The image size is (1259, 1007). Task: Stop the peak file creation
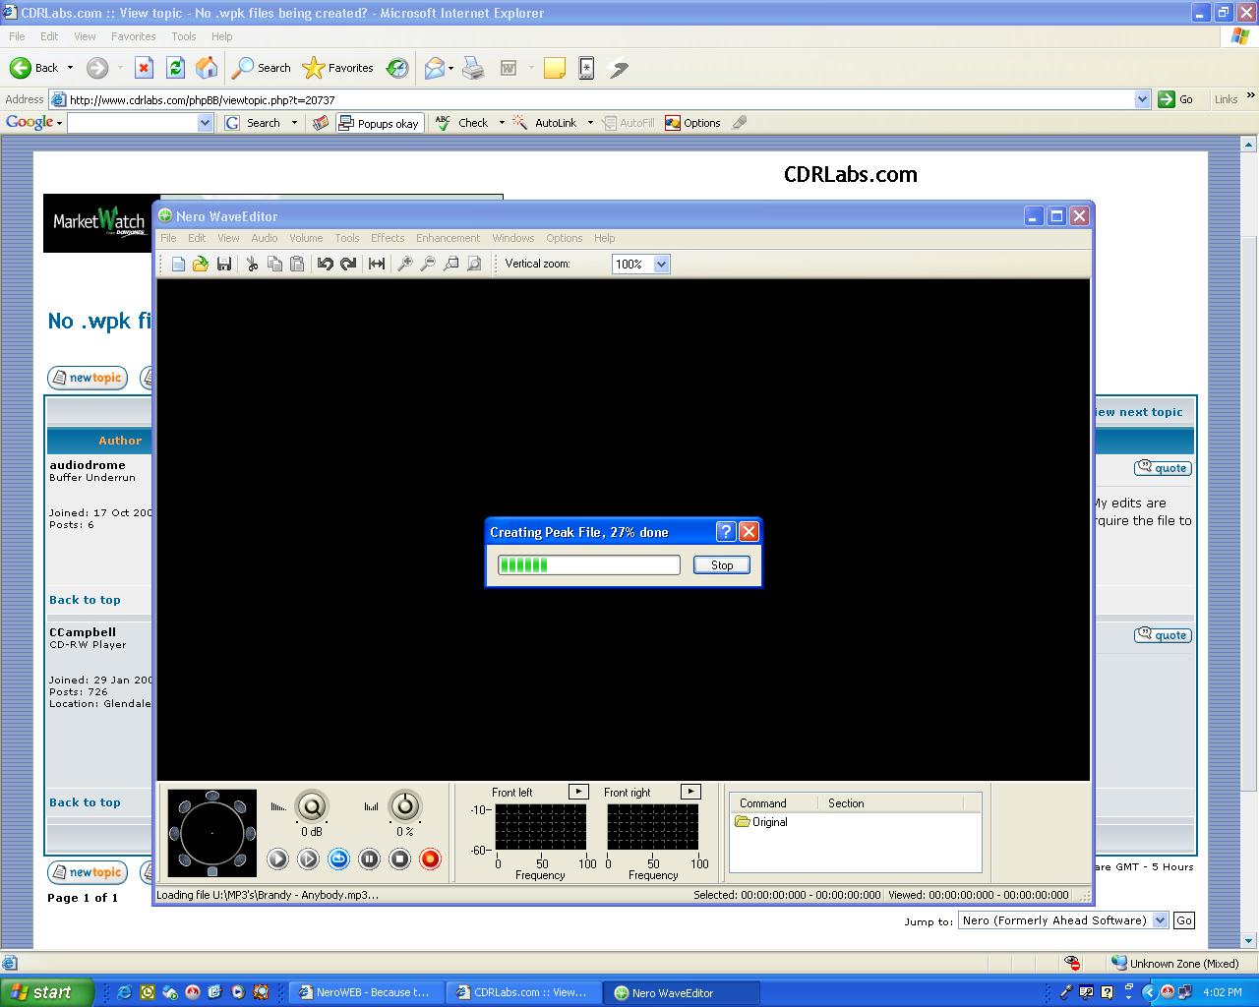[x=722, y=564]
